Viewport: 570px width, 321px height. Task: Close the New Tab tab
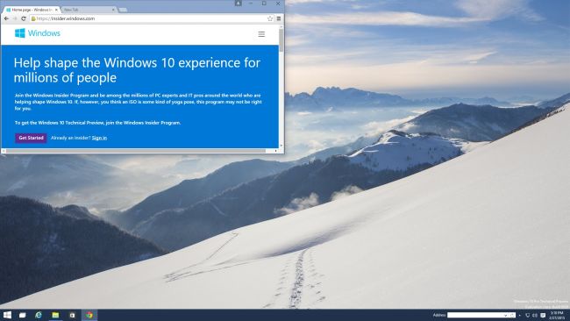113,10
